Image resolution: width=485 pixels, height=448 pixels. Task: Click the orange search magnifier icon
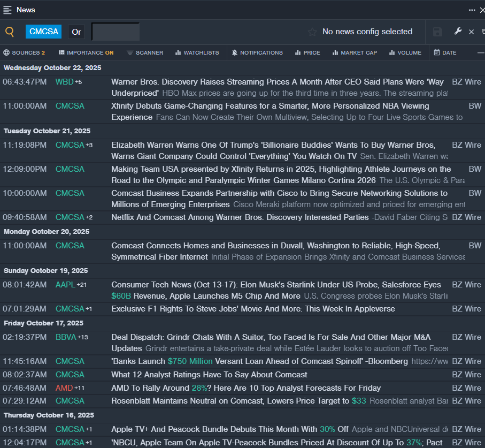point(10,32)
